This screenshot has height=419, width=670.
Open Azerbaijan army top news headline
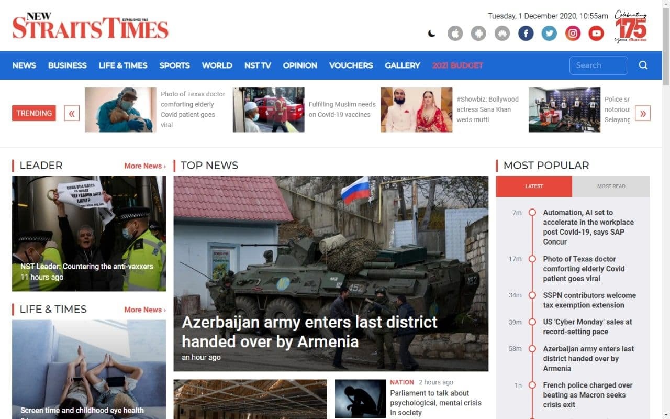click(x=309, y=332)
